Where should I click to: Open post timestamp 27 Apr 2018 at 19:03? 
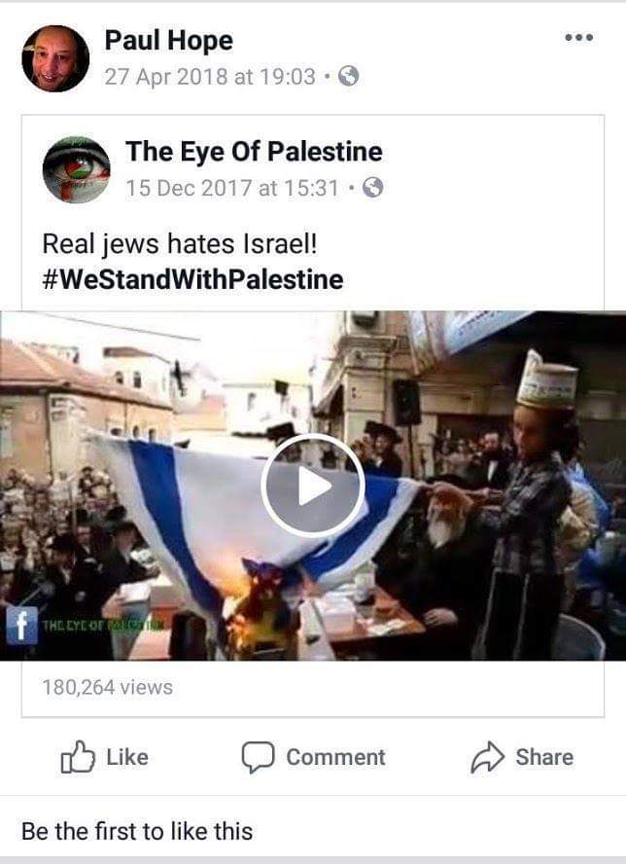click(210, 77)
